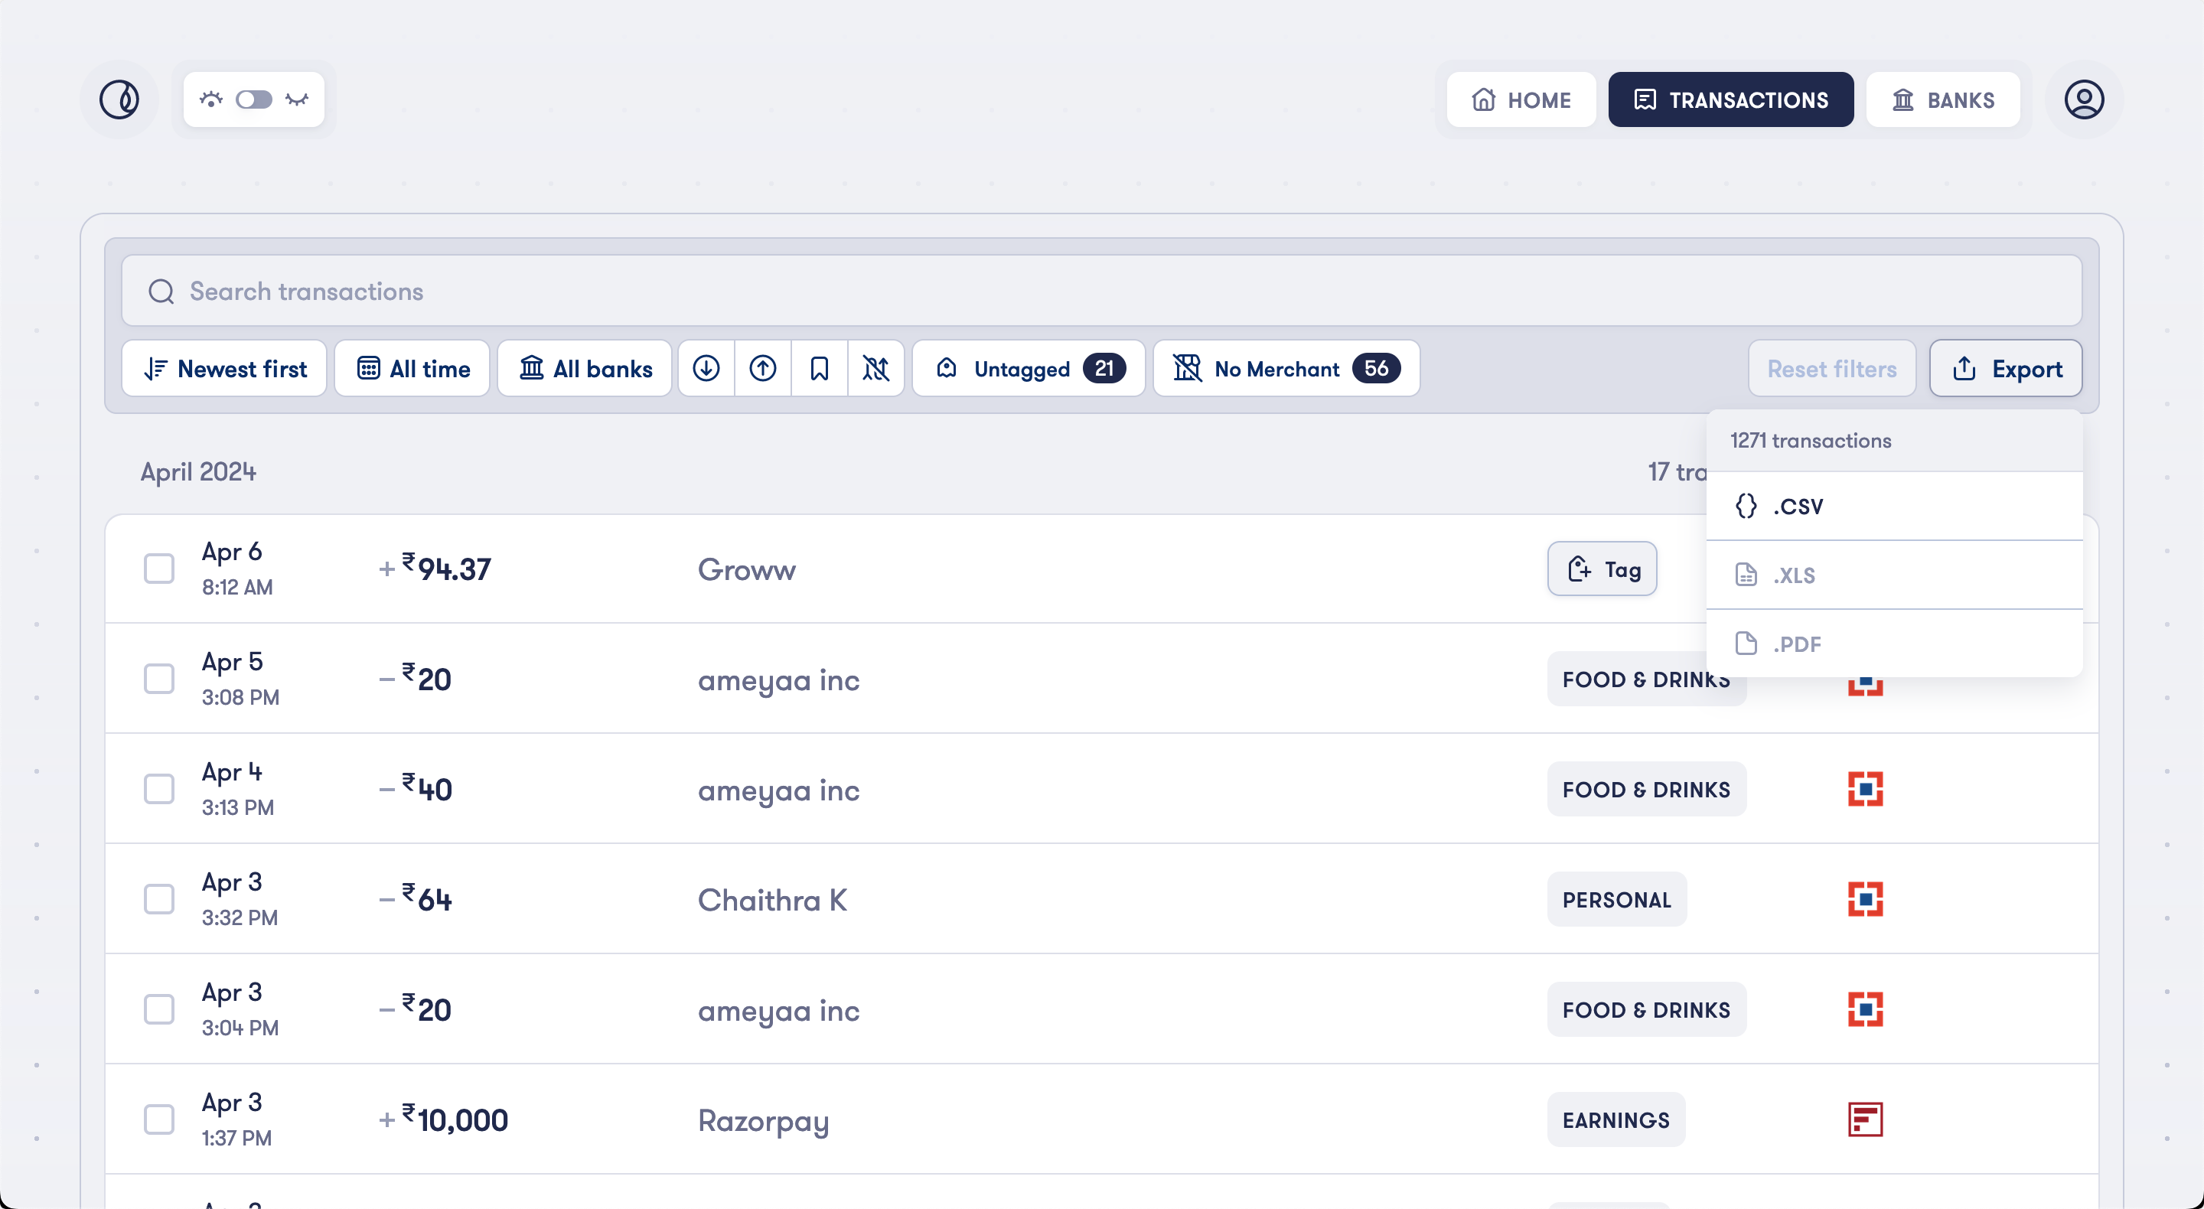Screen dimensions: 2204x1209
Task: Click the +₹94.37 amount
Action: (435, 568)
